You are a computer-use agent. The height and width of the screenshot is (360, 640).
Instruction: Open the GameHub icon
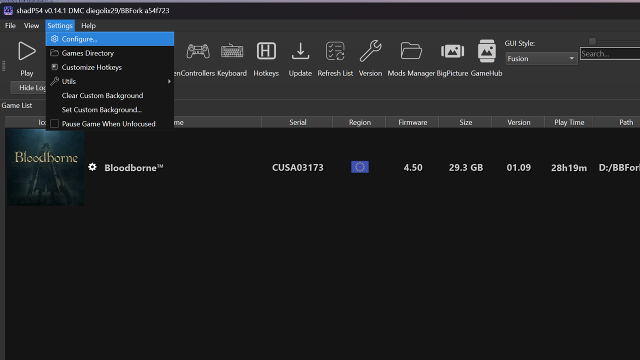coord(486,51)
